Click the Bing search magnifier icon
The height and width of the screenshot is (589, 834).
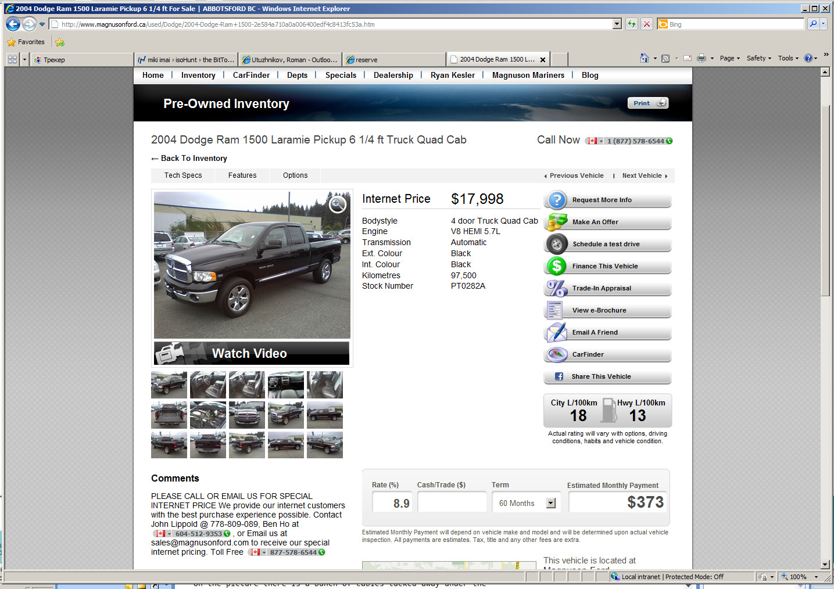coord(813,24)
